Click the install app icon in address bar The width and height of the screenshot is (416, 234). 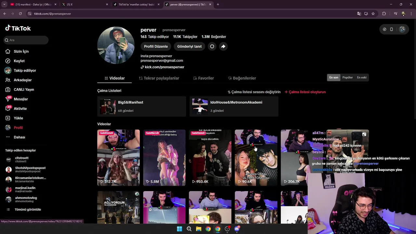point(366,14)
